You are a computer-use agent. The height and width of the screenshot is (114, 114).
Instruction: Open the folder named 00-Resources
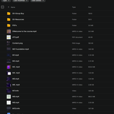18,19
